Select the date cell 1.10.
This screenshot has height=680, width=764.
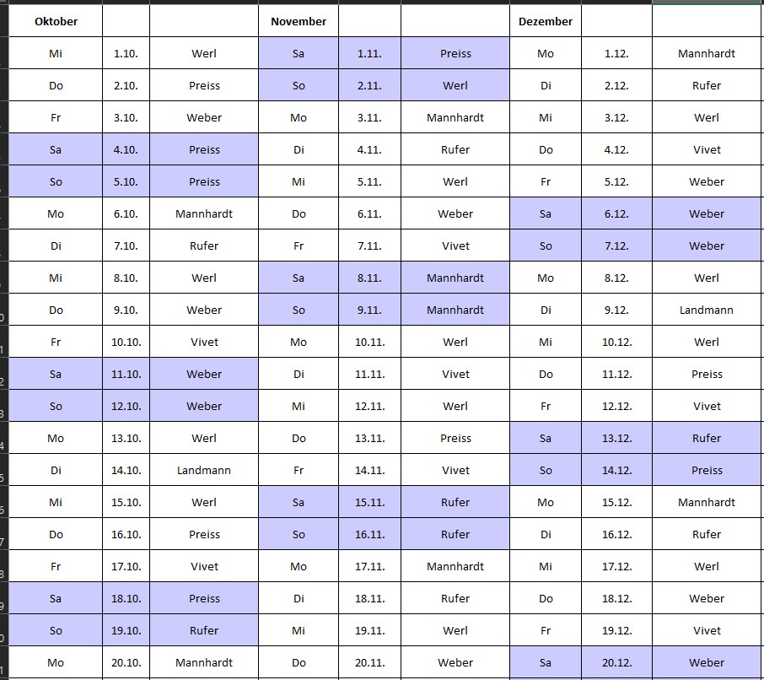click(x=126, y=53)
